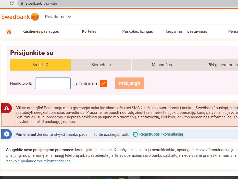Open Taupymas, Investavimas menu

[186, 31]
